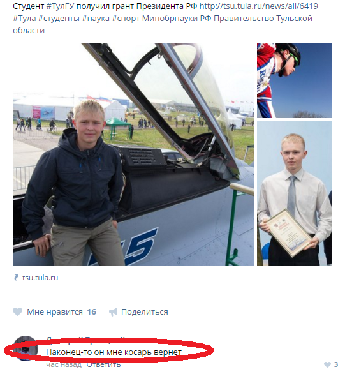Open the #ТулГУ hashtag
This screenshot has height=374, width=345.
point(61,6)
